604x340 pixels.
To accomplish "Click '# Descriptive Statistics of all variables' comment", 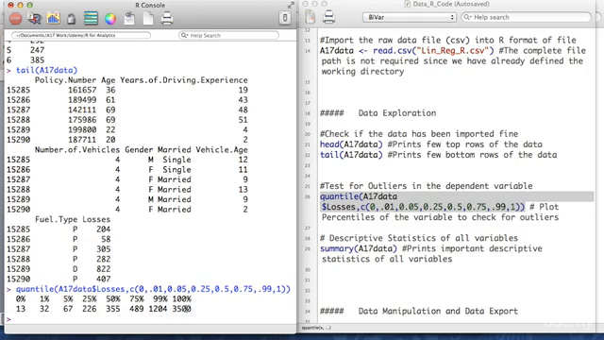I will [x=419, y=238].
